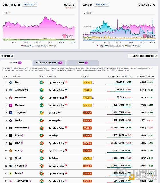Click the Starknet logo icon
This screenshot has width=160, height=183.
tap(11, 120)
